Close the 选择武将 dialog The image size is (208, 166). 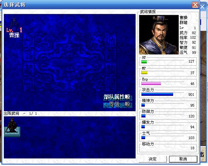pyautogui.click(x=195, y=5)
